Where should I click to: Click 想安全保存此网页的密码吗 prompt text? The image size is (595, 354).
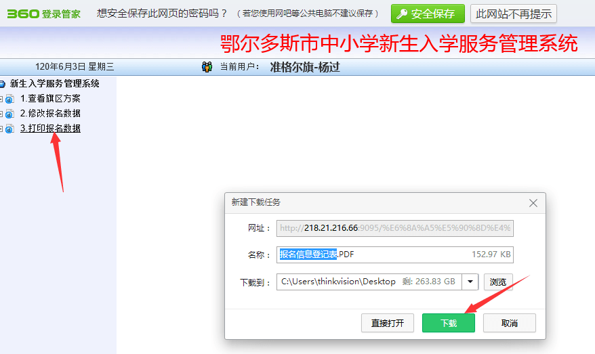click(x=162, y=14)
